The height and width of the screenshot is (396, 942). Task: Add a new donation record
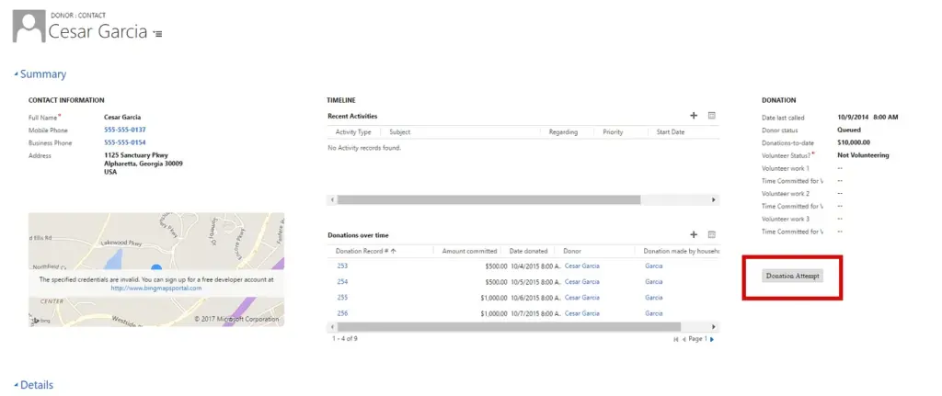click(x=694, y=235)
